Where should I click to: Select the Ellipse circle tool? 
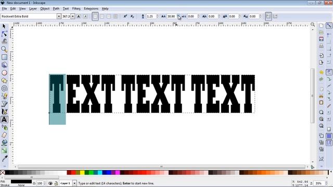[x=4, y=73]
